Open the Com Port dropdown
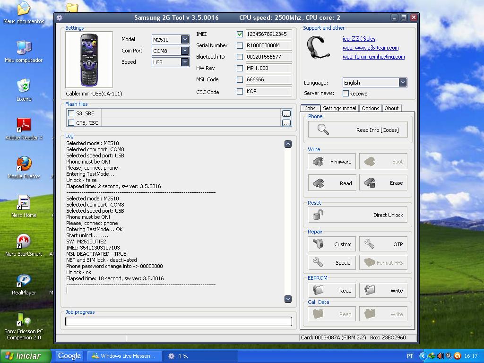This screenshot has width=484, height=363. click(185, 51)
